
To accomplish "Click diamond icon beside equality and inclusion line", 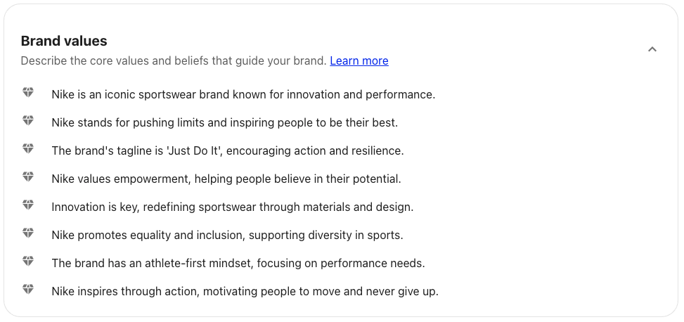I will [28, 233].
